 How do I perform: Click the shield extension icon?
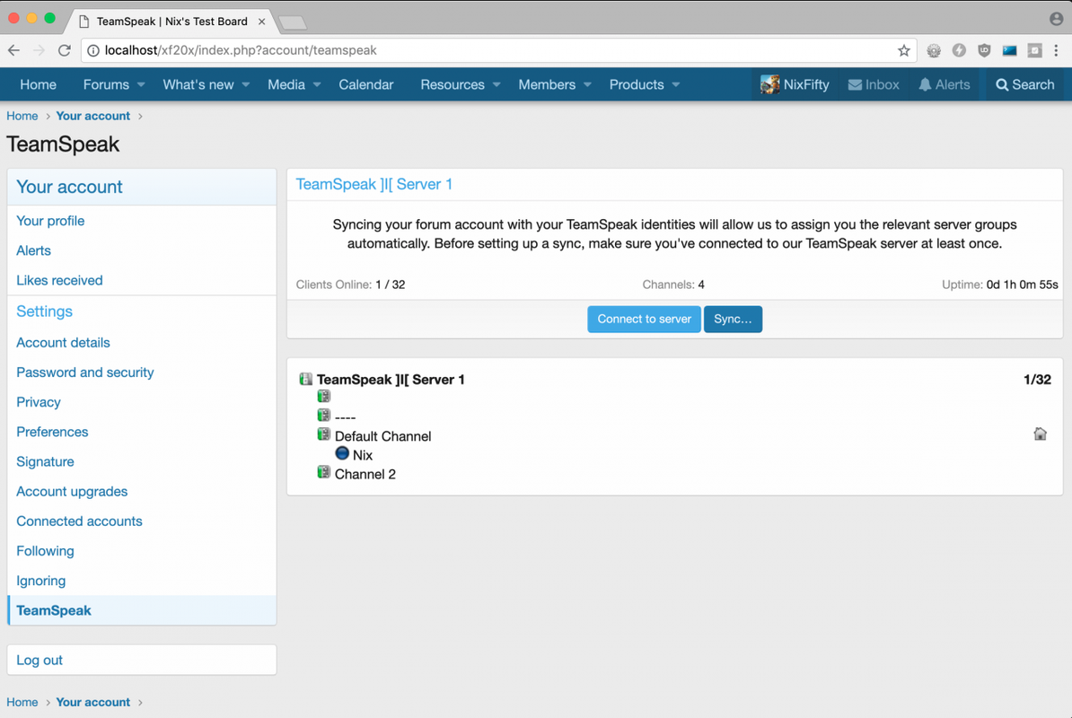click(985, 50)
